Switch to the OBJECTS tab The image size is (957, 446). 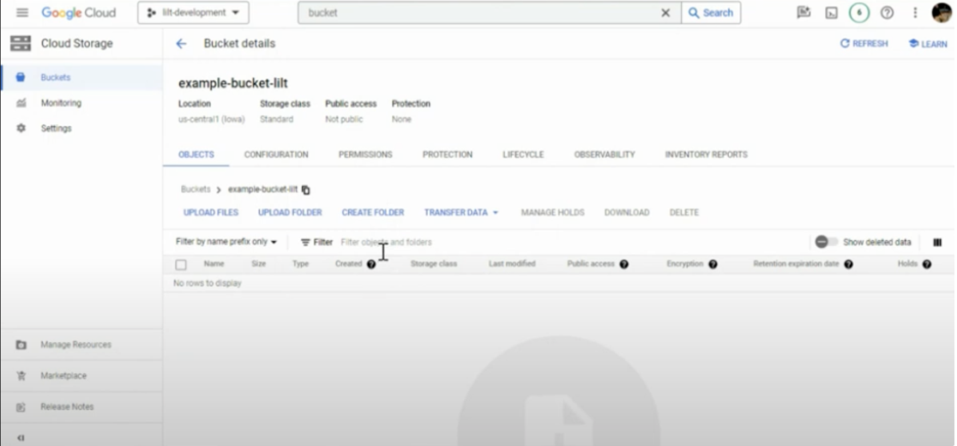(196, 155)
